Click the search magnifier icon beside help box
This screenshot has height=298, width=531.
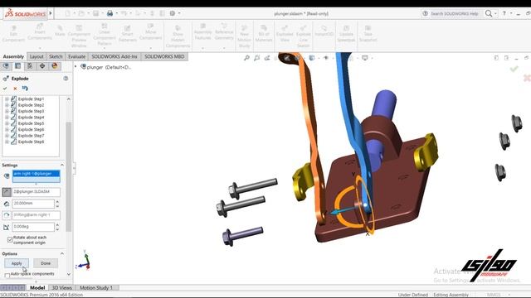tap(489, 13)
